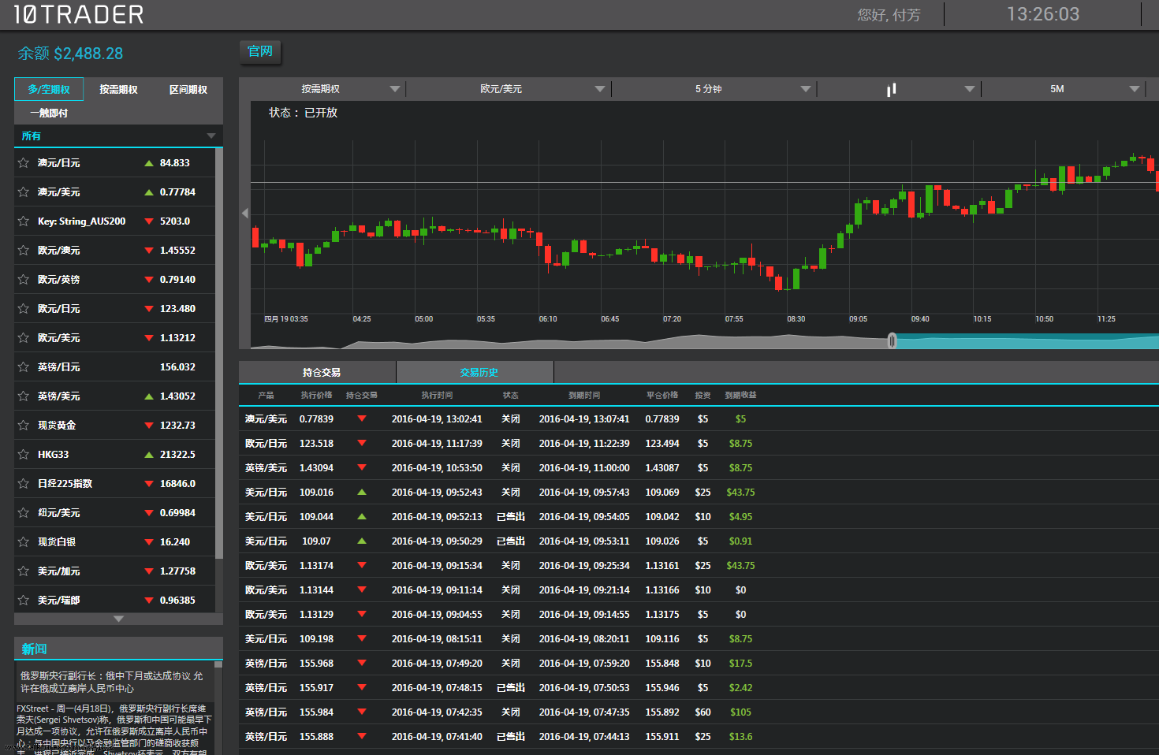
Task: Toggle favorite star for 欧元/英镑
Action: (24, 280)
